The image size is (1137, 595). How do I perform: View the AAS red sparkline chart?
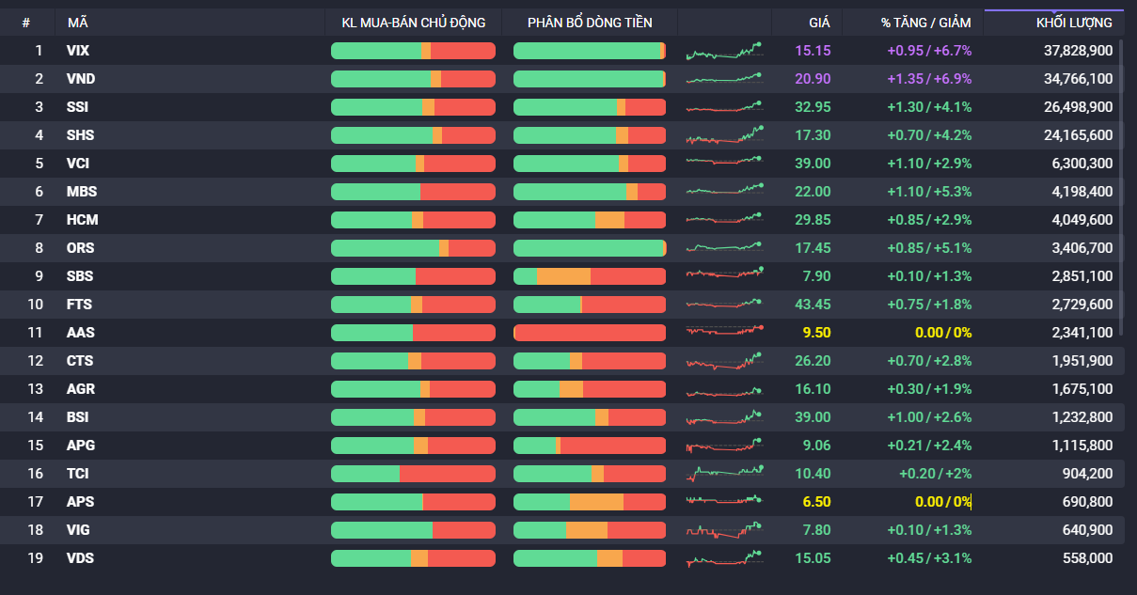click(x=724, y=332)
